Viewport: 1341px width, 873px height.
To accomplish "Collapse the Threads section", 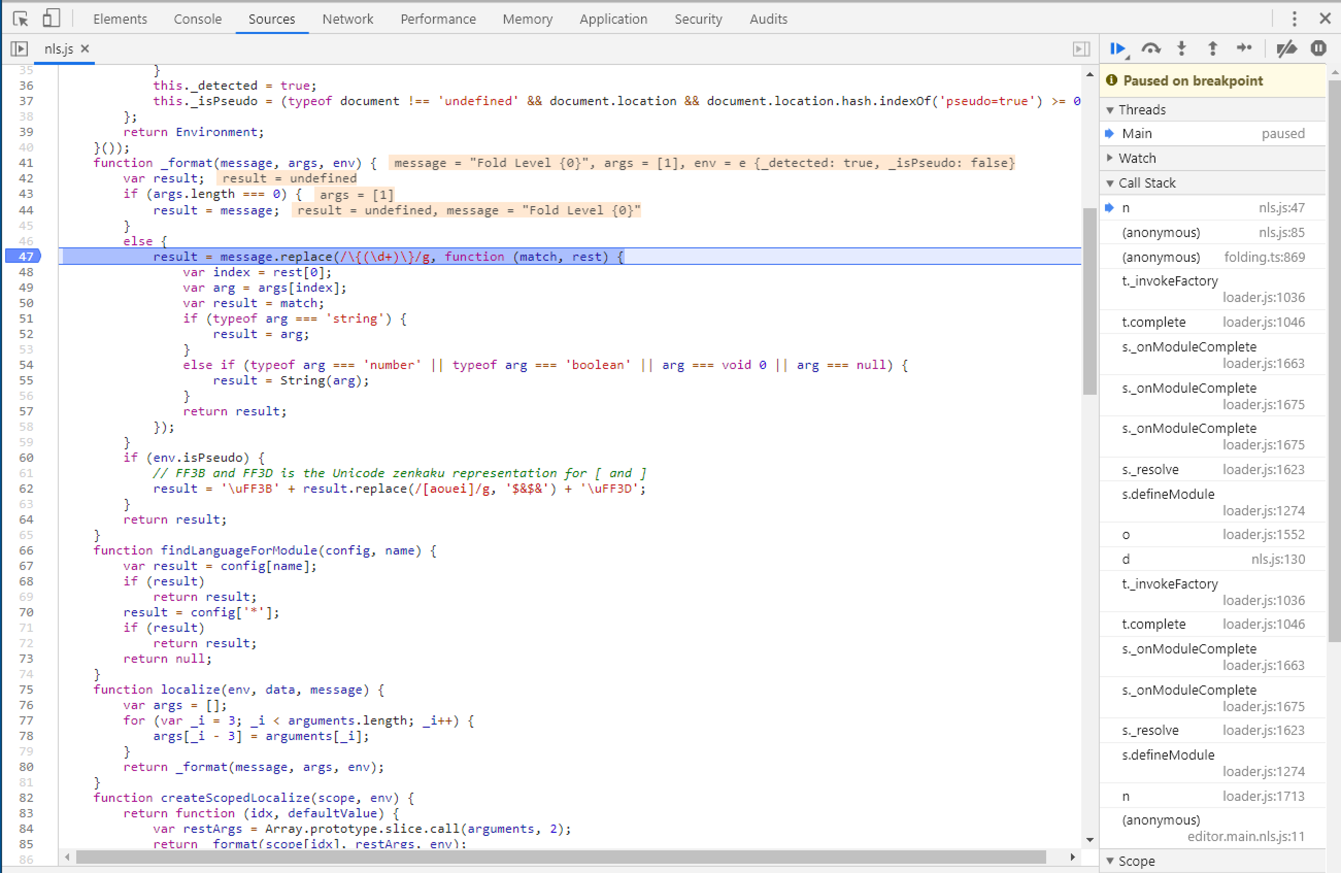I will click(x=1212, y=109).
